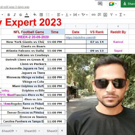
Task: Expand the vertical align dropdown arrow
Action: pyautogui.click(x=71, y=15)
